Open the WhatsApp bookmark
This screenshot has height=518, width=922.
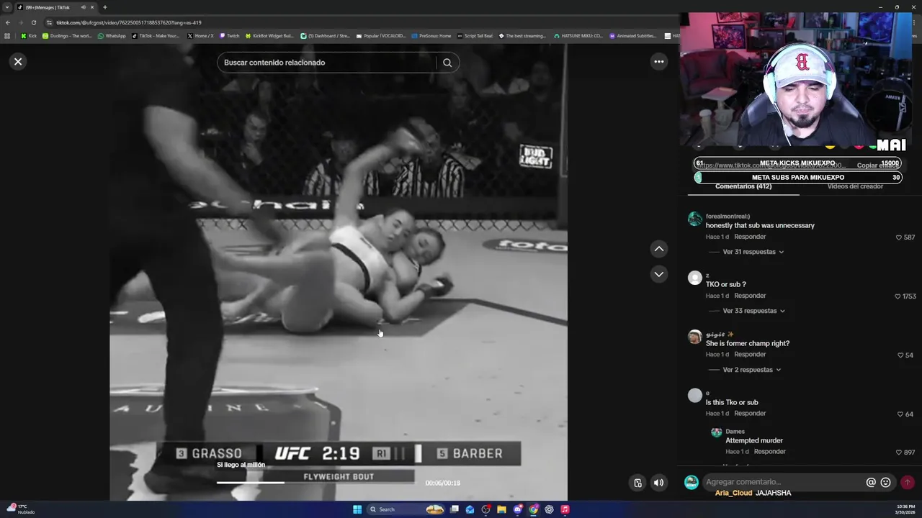111,36
